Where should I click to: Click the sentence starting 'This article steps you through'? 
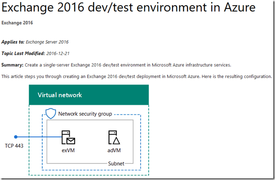click(137, 77)
